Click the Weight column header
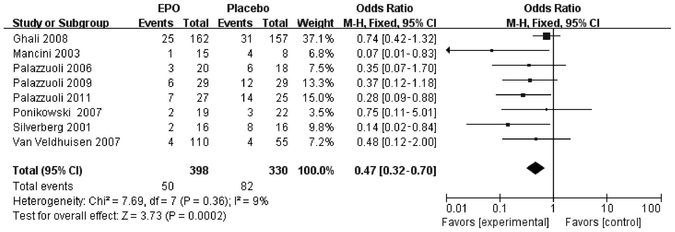 point(315,23)
